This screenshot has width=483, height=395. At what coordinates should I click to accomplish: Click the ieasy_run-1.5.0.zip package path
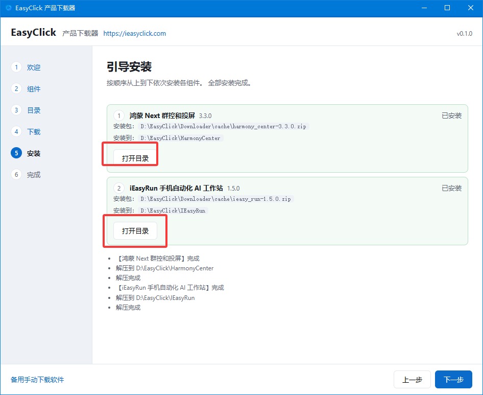click(x=215, y=199)
